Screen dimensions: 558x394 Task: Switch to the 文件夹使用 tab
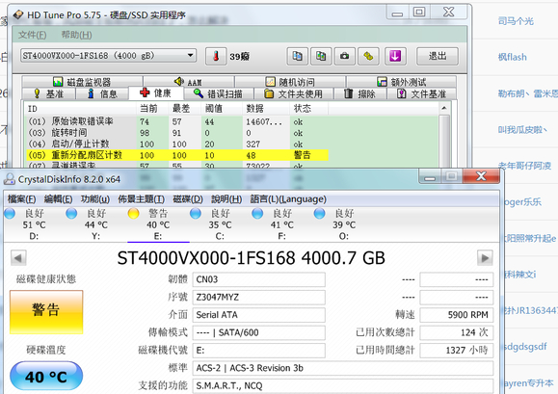pos(294,93)
